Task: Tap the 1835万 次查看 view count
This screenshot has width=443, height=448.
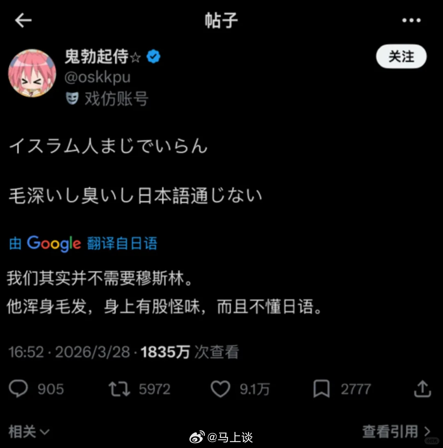Action: point(190,352)
